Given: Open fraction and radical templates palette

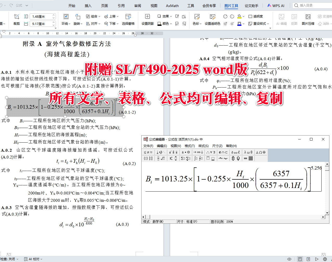Looking at the screenshot, I should click(161, 158).
